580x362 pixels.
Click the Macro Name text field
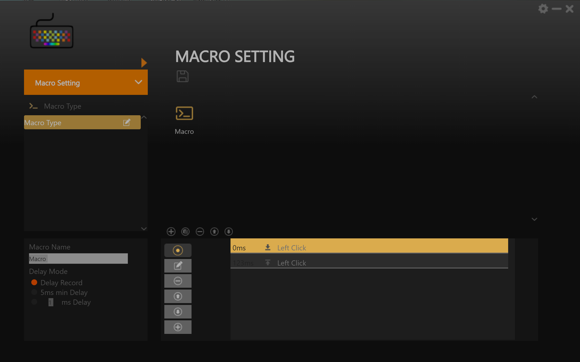click(78, 258)
